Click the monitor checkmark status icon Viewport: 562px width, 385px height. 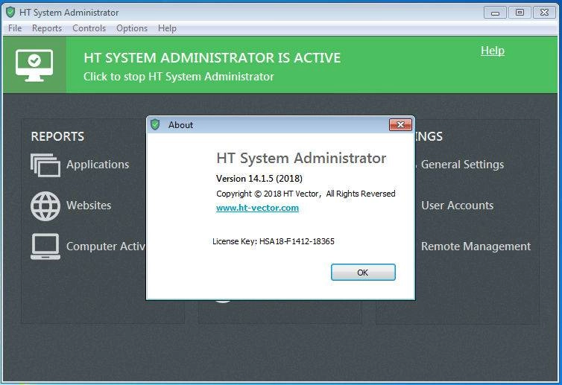[x=34, y=66]
